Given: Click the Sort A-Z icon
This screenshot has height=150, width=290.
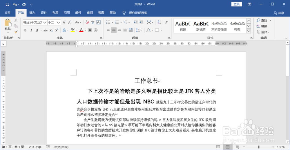Looking at the screenshot, I should click(x=159, y=22).
